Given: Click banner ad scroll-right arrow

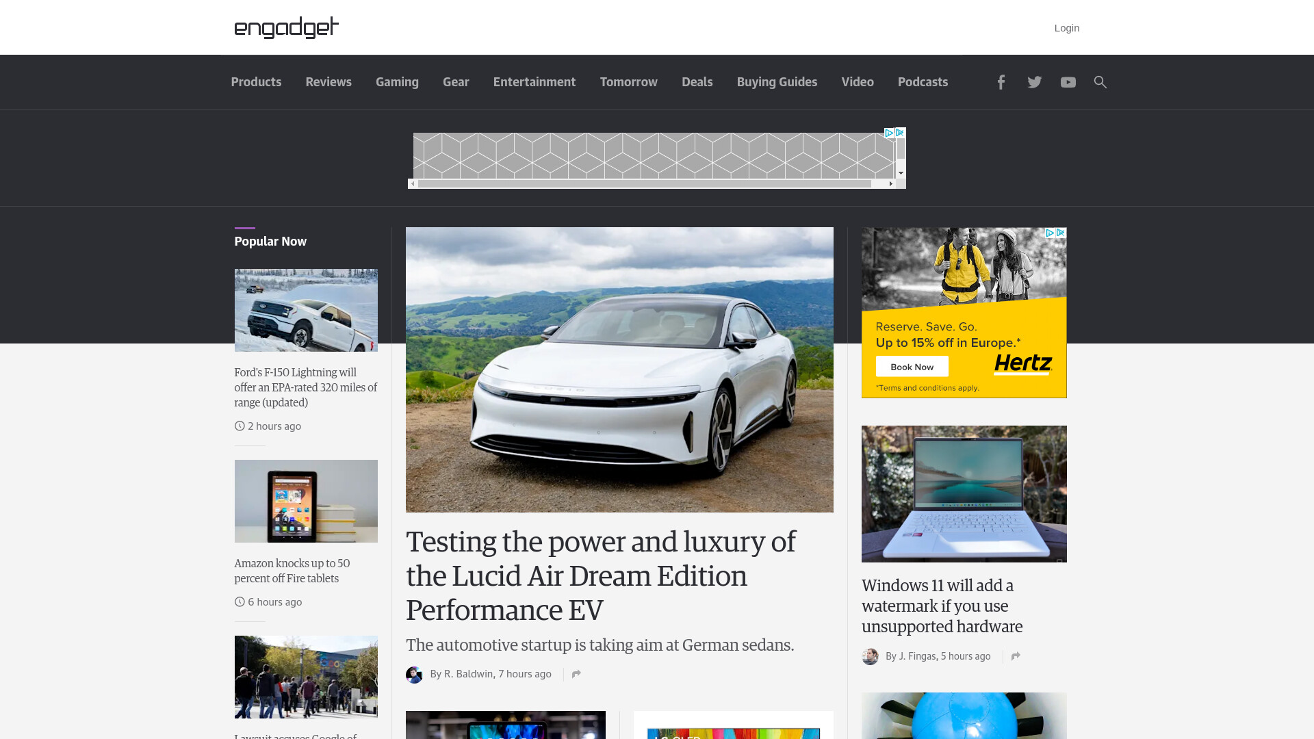Looking at the screenshot, I should pos(890,183).
